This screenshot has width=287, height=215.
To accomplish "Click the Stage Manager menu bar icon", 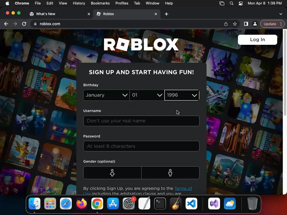I will pyautogui.click(x=222, y=3).
